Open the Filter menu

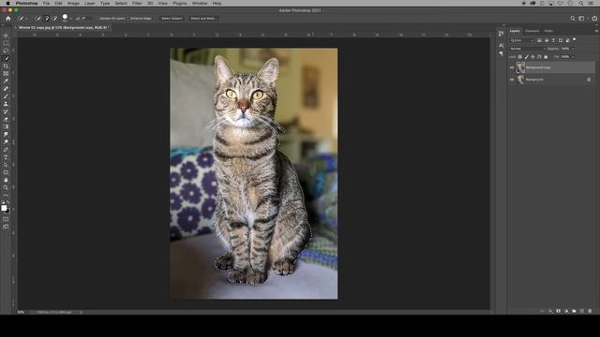tap(137, 3)
